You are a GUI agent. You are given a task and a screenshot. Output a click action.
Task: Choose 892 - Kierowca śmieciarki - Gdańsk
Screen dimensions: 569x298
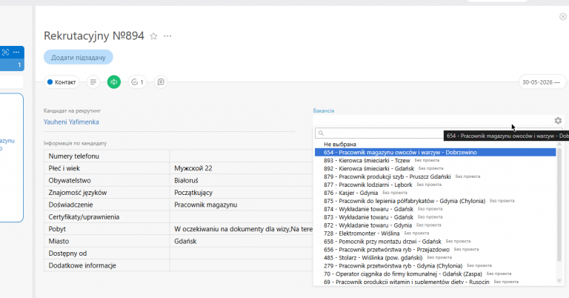pos(436,168)
